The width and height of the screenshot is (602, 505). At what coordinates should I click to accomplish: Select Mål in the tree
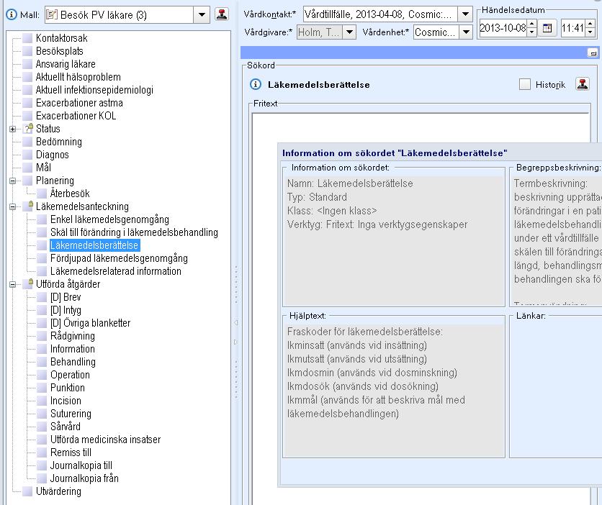pos(43,168)
